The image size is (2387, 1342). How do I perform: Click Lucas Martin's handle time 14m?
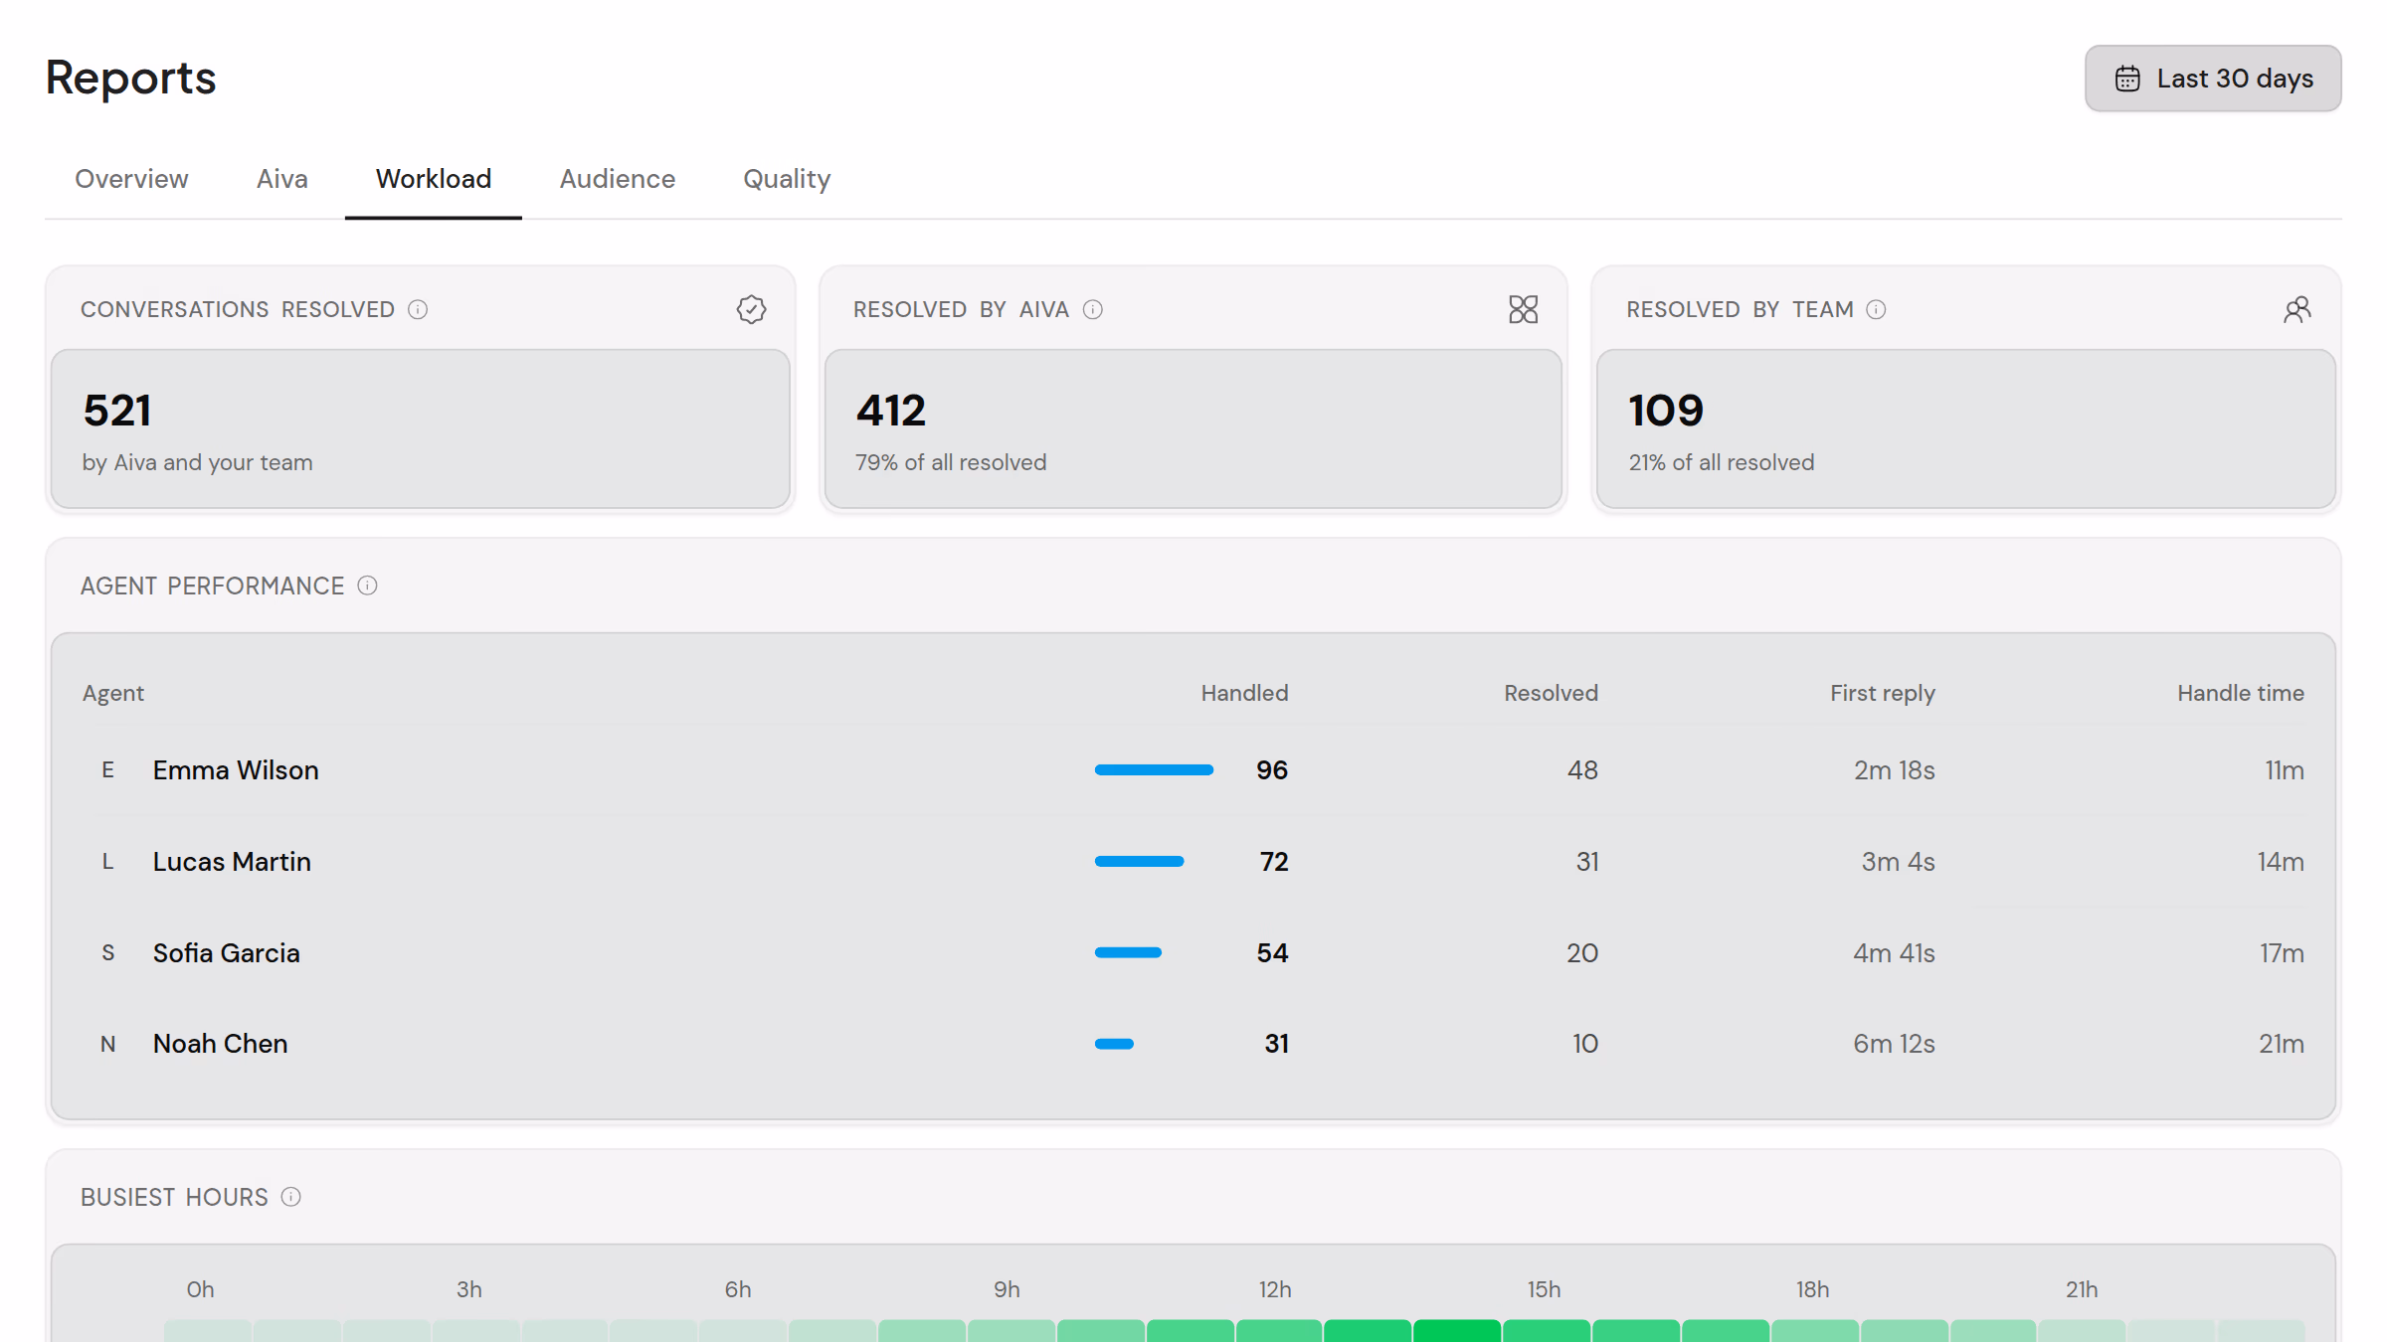[2281, 862]
